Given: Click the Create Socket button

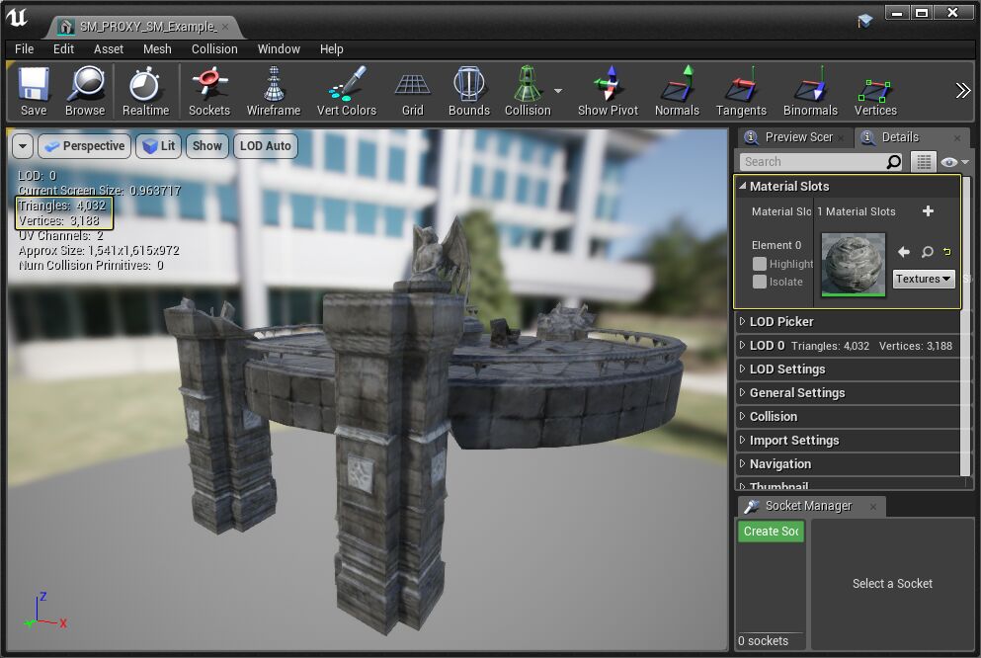Looking at the screenshot, I should coord(771,532).
